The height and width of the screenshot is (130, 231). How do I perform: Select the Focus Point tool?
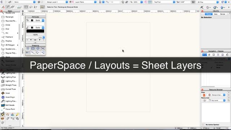pyautogui.click(x=8, y=109)
